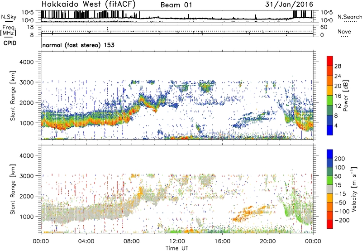Click the power colorbar tick label '24'
This screenshot has width=362, height=251.
(338, 76)
